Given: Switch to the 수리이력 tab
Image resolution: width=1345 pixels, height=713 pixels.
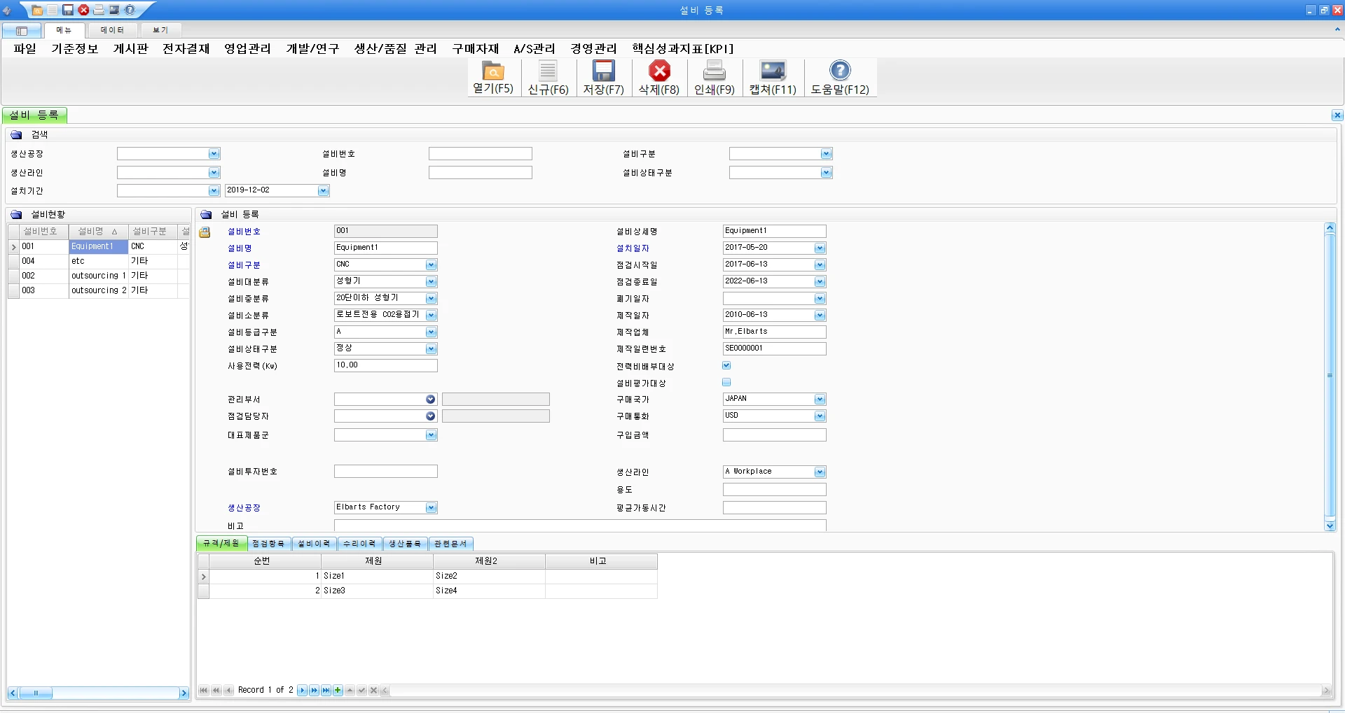Looking at the screenshot, I should coord(359,544).
